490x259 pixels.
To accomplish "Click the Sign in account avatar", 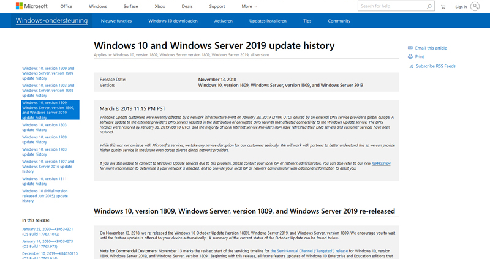I will coord(475,6).
